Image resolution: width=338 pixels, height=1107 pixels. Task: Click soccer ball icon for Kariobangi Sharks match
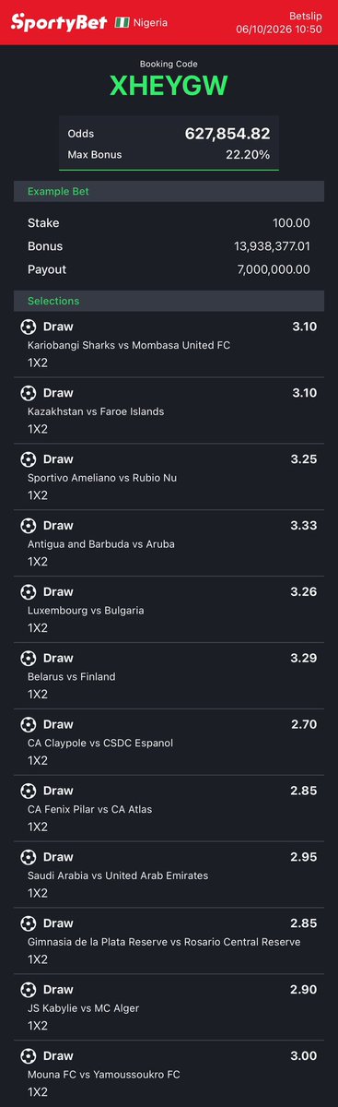point(29,327)
